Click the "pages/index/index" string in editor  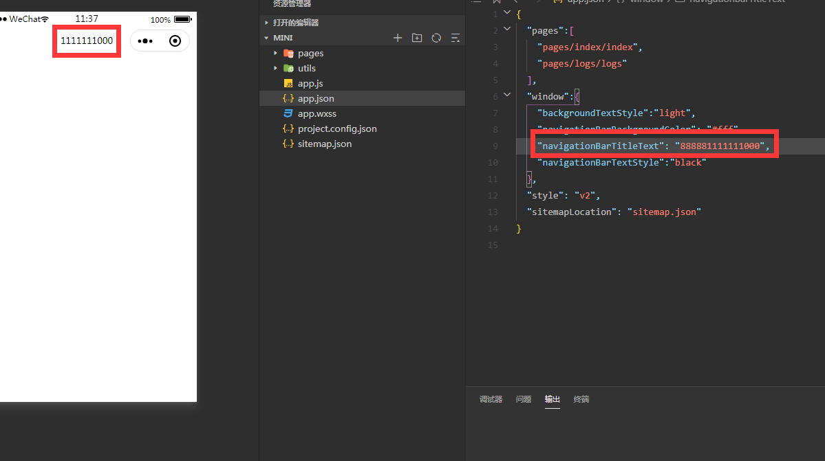pos(587,47)
